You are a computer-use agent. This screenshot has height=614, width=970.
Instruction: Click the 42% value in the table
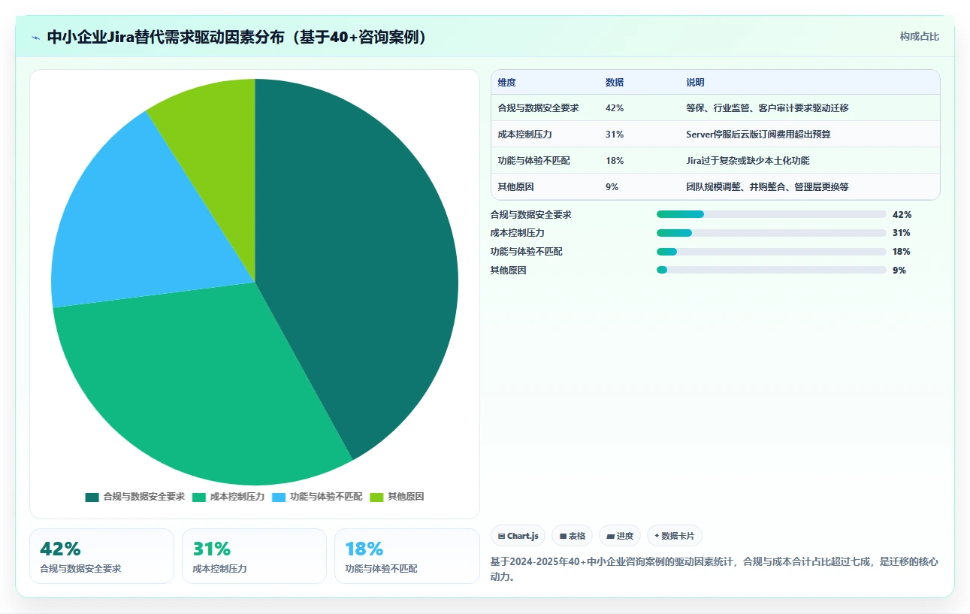[615, 108]
